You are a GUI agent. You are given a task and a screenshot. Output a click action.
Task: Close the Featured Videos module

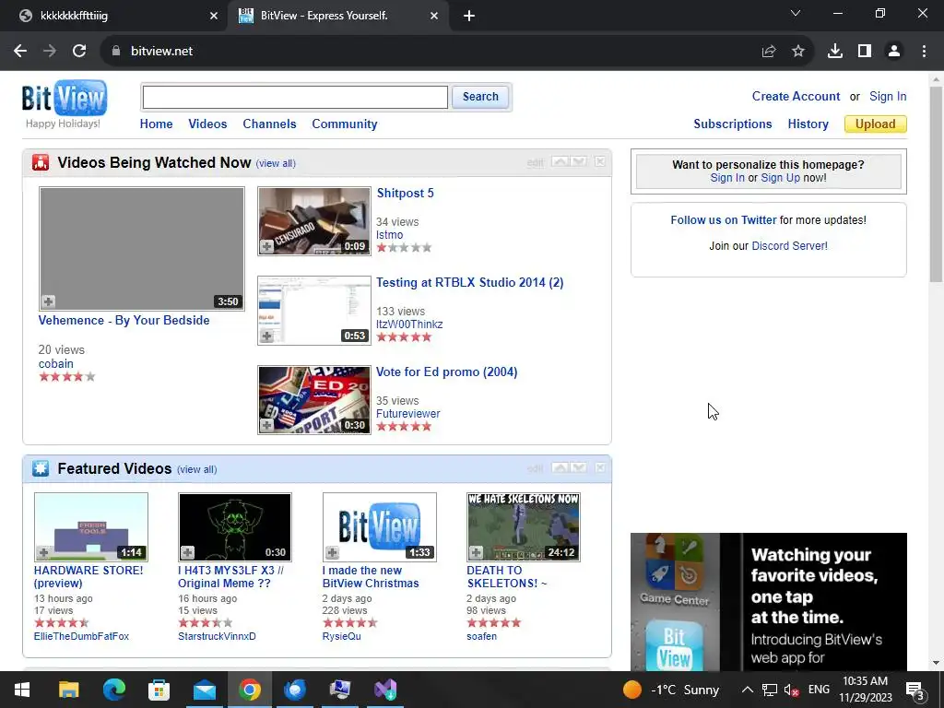pos(600,467)
